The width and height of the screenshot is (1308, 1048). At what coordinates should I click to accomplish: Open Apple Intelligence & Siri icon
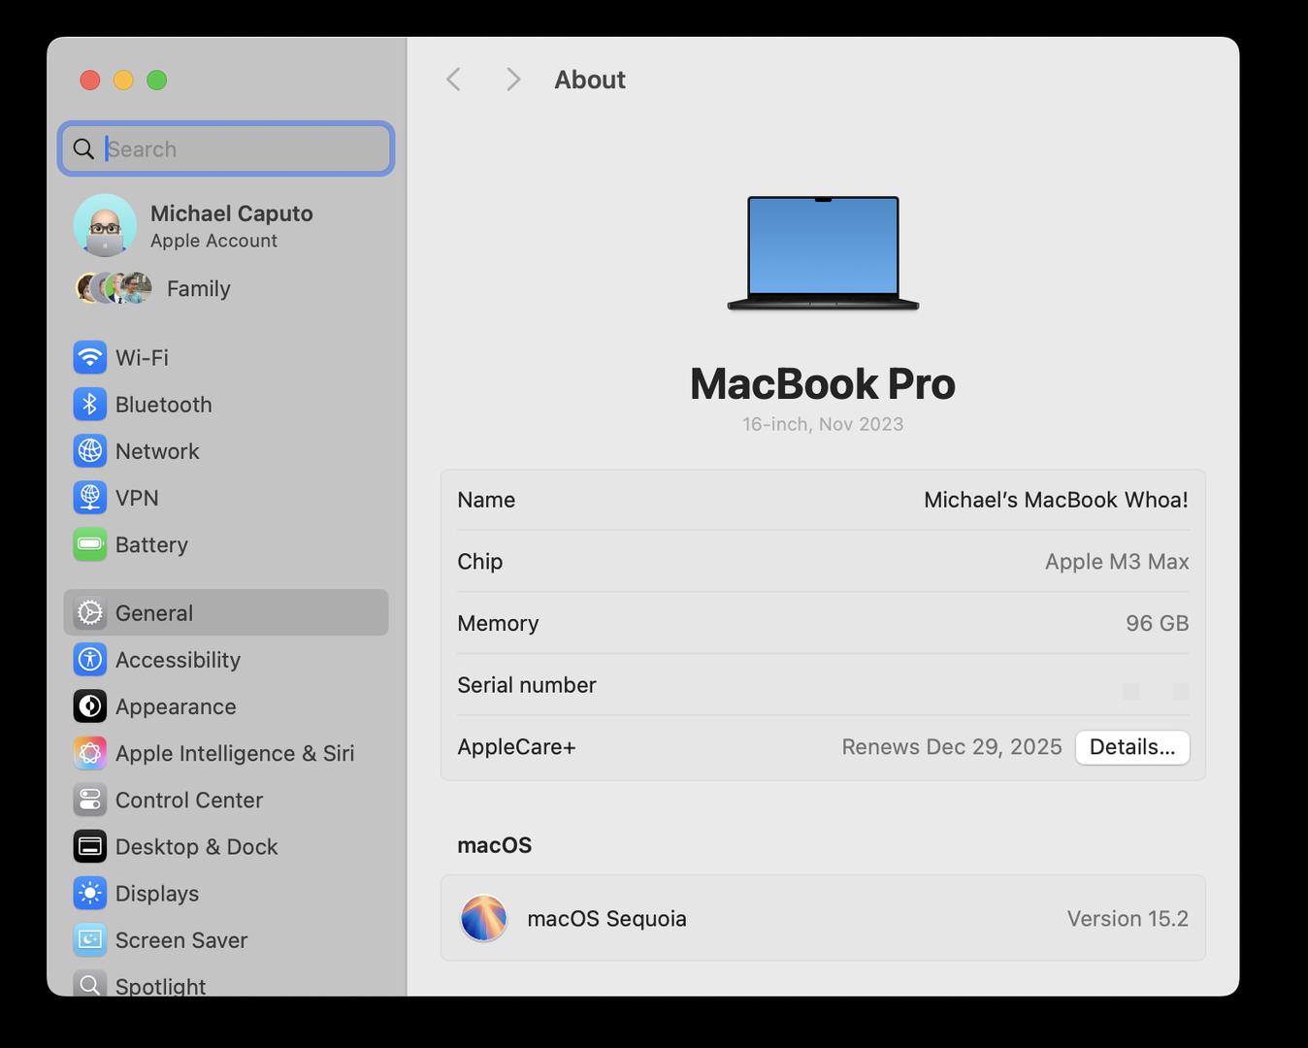click(90, 753)
